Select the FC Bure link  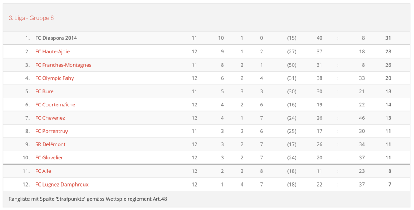pyautogui.click(x=44, y=91)
